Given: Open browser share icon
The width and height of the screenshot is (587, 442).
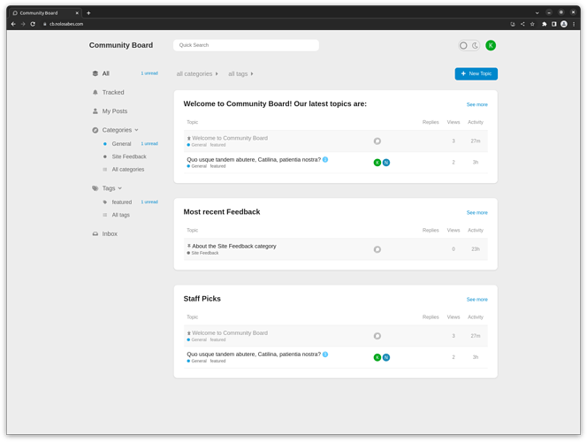Looking at the screenshot, I should point(522,24).
